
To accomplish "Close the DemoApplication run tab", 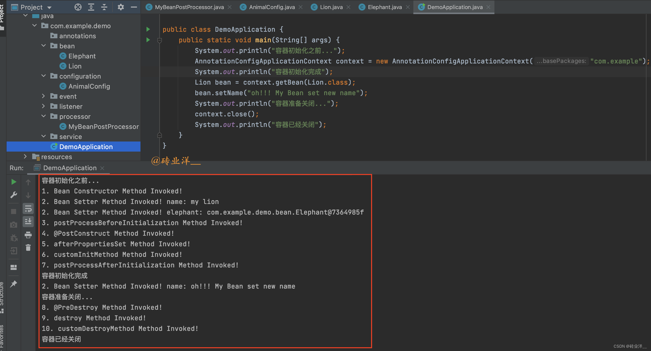I will pyautogui.click(x=102, y=168).
